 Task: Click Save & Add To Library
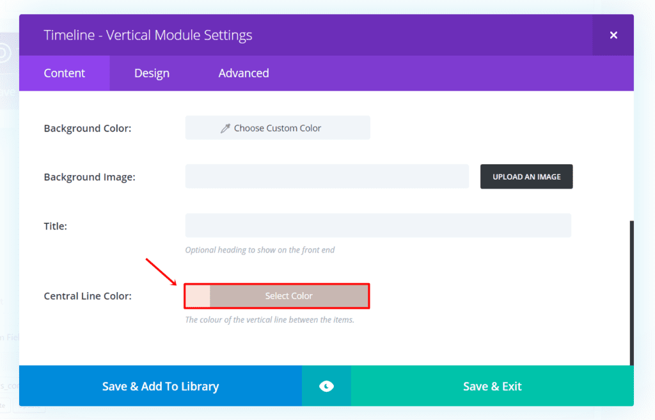coord(161,386)
